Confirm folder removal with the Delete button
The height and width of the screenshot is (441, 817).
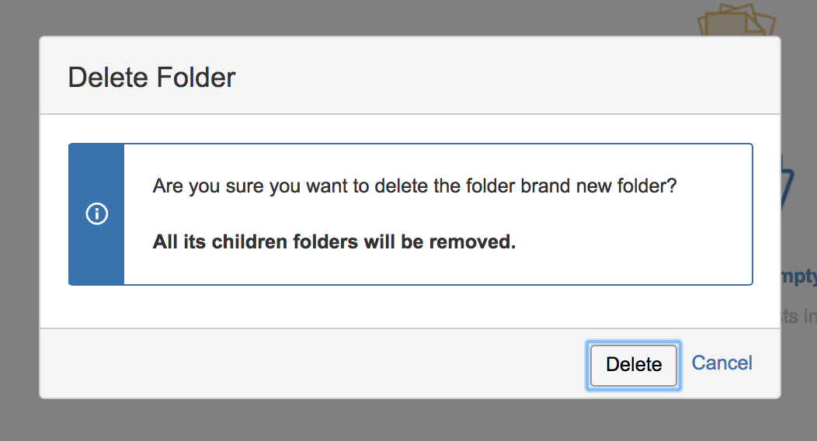point(634,365)
